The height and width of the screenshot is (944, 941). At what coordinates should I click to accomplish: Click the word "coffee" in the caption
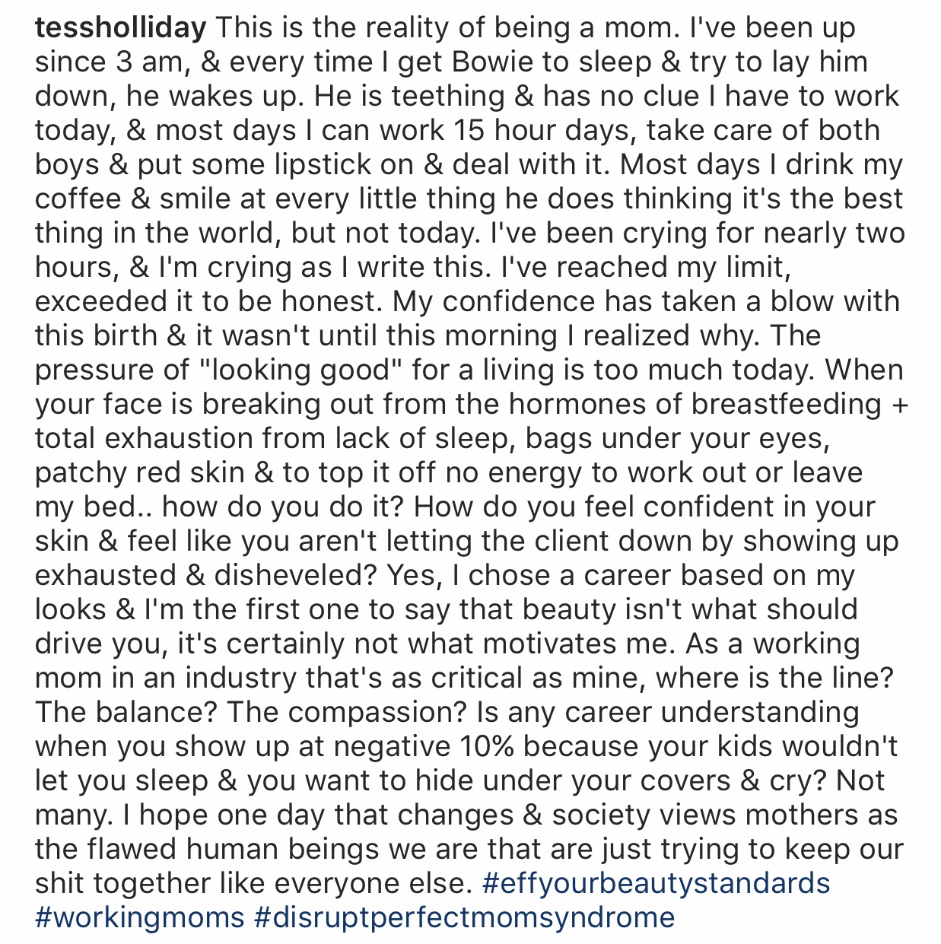(78, 199)
